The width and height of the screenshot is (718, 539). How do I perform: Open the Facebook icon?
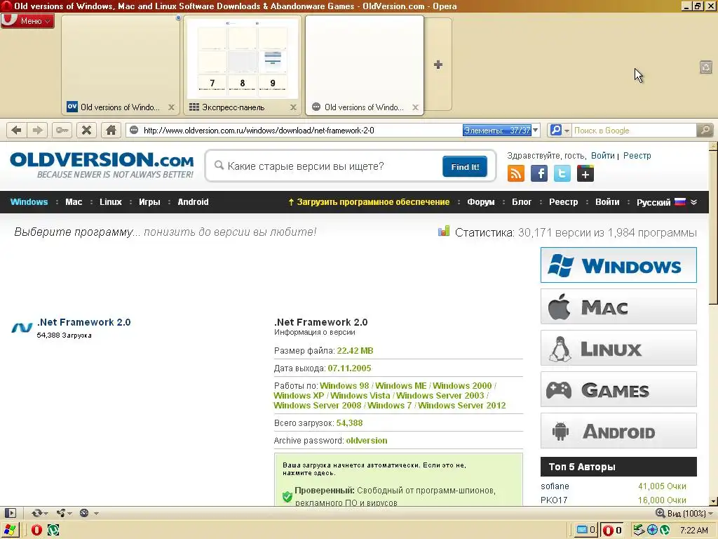click(539, 174)
